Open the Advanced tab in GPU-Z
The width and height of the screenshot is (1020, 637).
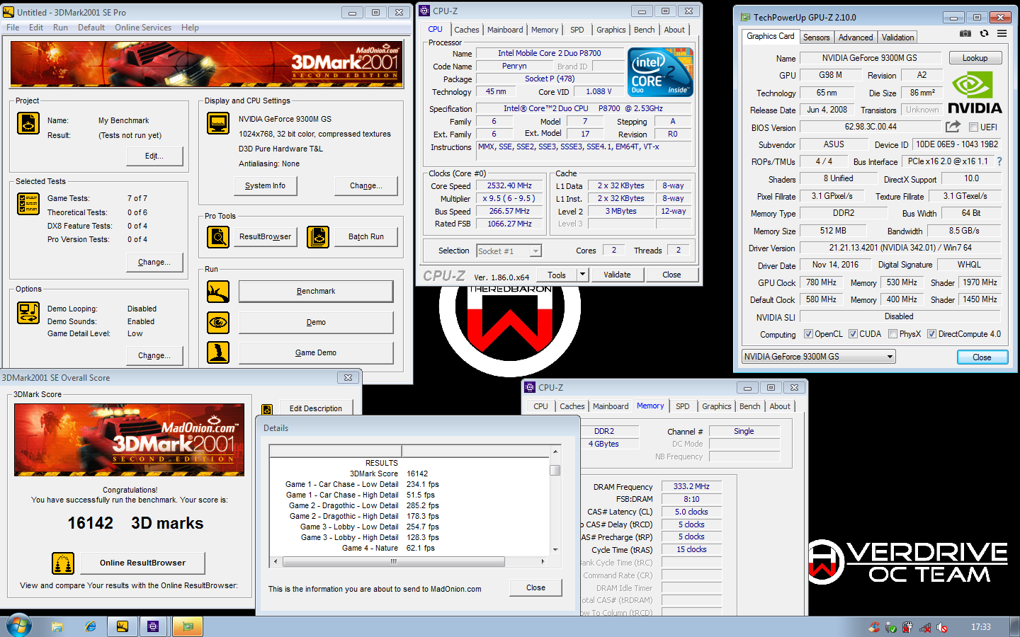(856, 38)
